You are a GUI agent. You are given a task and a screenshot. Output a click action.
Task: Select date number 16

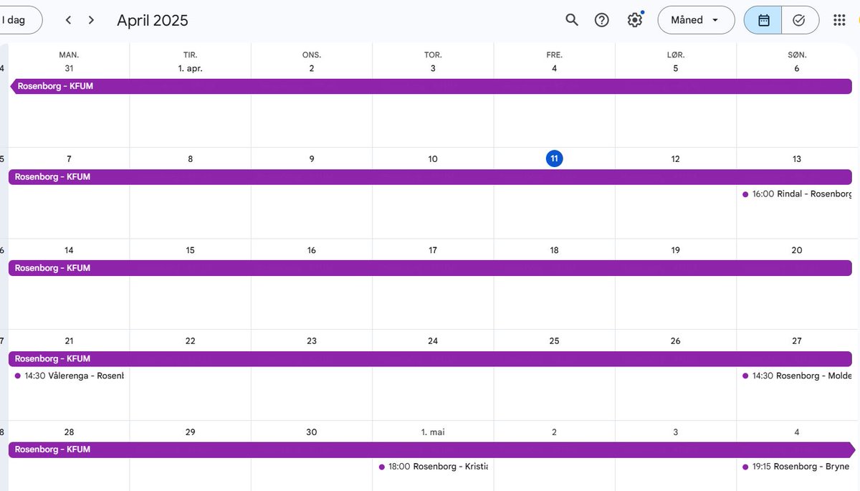tap(311, 250)
